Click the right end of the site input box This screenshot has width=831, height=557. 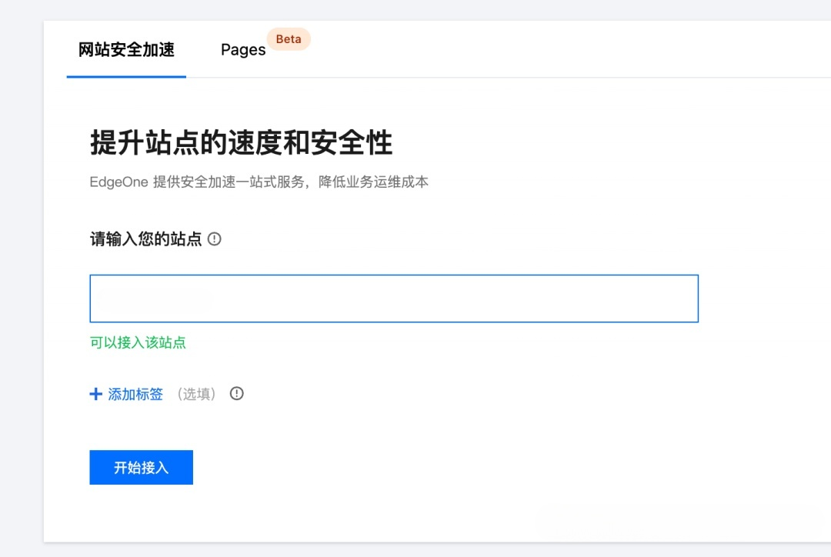677,299
